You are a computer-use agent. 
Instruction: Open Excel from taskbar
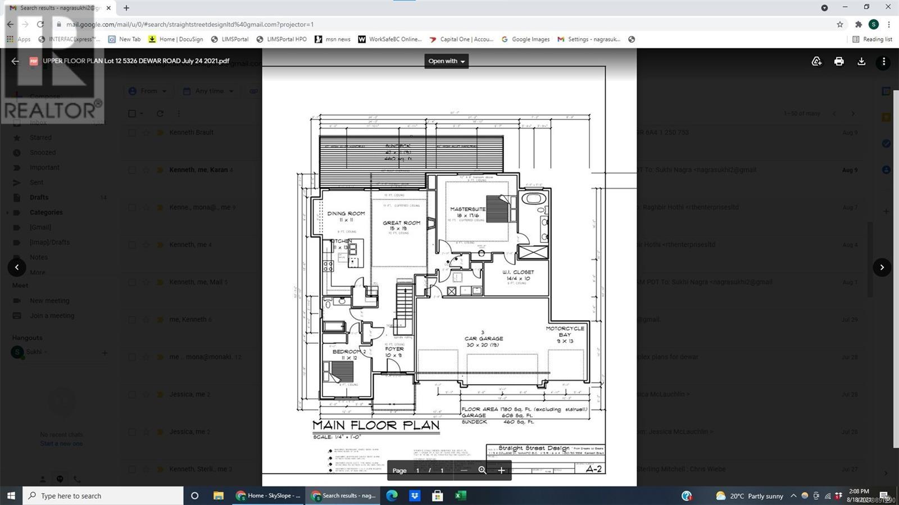(x=460, y=495)
